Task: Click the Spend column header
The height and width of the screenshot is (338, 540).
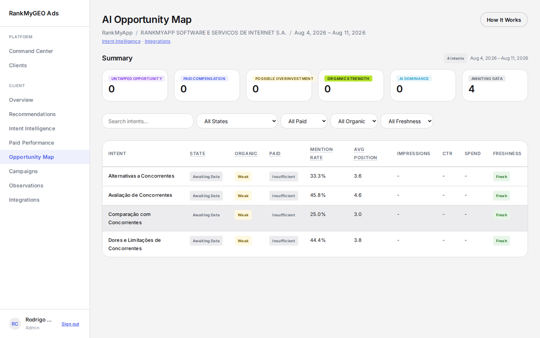Action: [x=472, y=154]
